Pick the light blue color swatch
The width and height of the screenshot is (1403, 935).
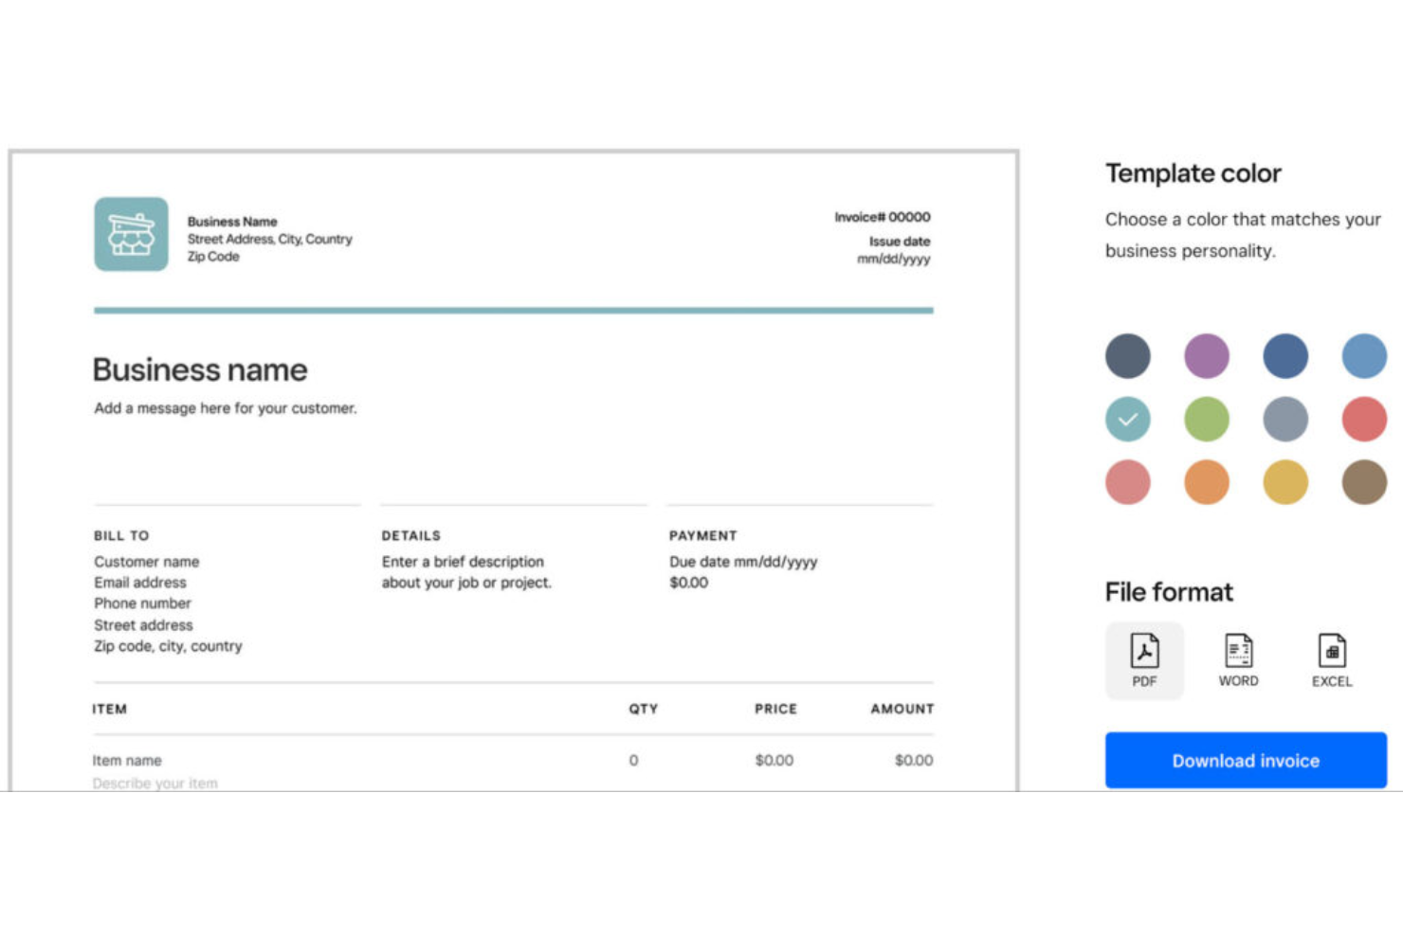[1363, 356]
